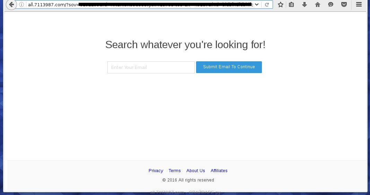Screen dimensions: 370x195
Task: Click the Enter Your Email field
Action: pos(151,67)
